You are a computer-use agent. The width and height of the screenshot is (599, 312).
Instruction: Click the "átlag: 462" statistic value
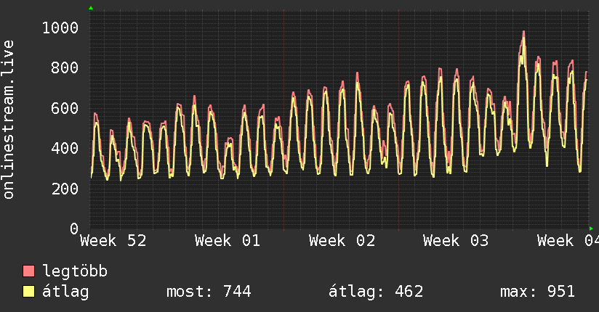(x=376, y=292)
